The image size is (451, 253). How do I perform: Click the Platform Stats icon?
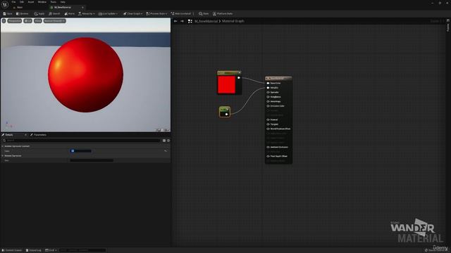223,13
